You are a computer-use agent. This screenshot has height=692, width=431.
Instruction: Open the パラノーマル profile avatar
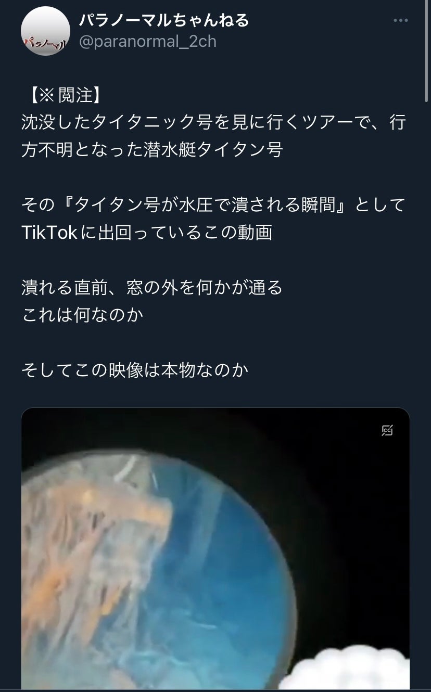[x=45, y=31]
